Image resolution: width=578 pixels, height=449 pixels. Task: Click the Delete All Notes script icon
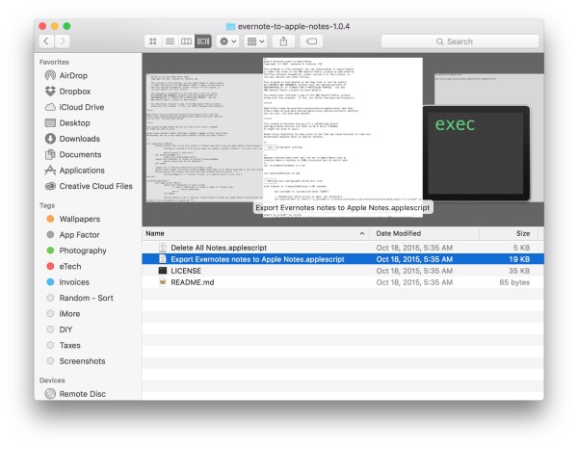[x=163, y=248]
